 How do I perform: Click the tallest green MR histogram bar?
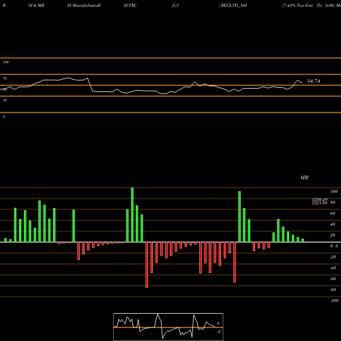pos(132,215)
